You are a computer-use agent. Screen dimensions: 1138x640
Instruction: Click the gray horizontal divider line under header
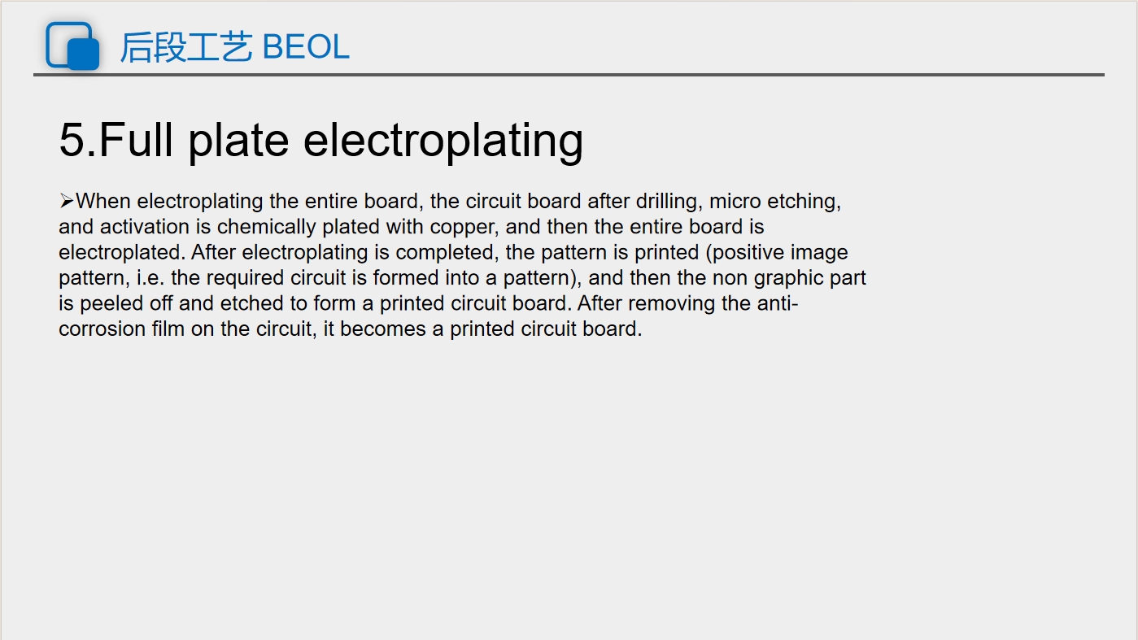click(x=569, y=75)
